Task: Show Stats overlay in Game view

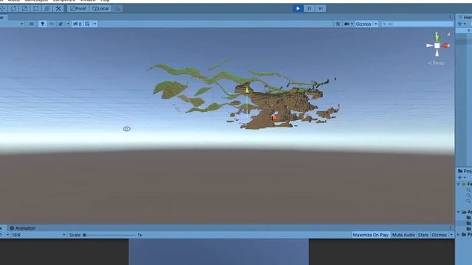Action: (423, 235)
